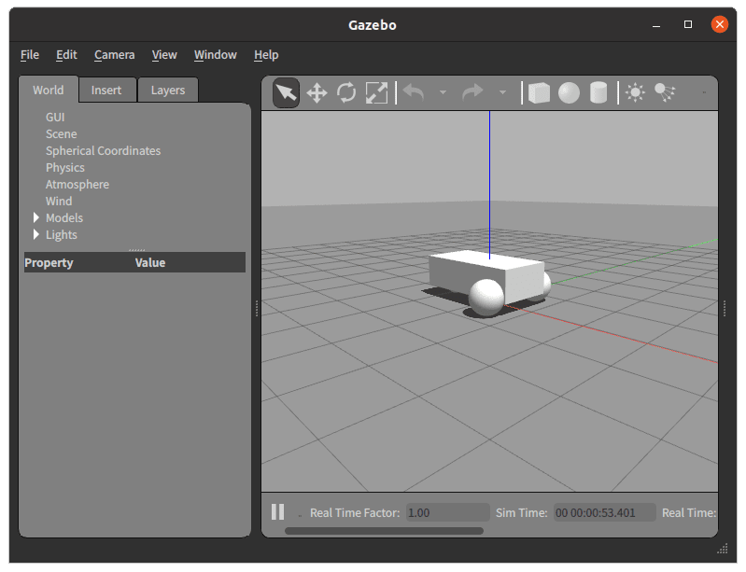The width and height of the screenshot is (746, 572).
Task: Open the Help menu
Action: pyautogui.click(x=266, y=55)
